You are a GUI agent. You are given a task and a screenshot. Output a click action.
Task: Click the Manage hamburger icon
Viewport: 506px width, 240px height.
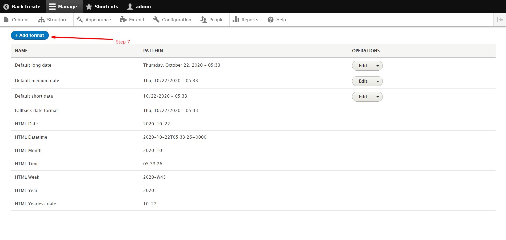click(52, 7)
